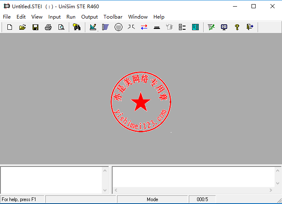Click the red and blue arrows icon
Image resolution: width=282 pixels, height=204 pixels.
point(144,27)
